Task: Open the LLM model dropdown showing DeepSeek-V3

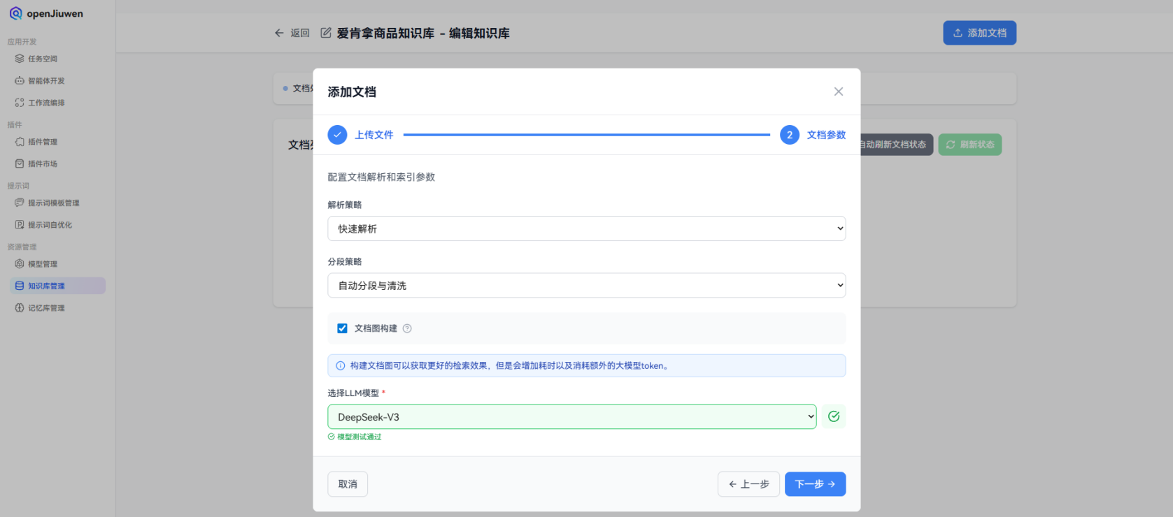Action: click(x=571, y=416)
